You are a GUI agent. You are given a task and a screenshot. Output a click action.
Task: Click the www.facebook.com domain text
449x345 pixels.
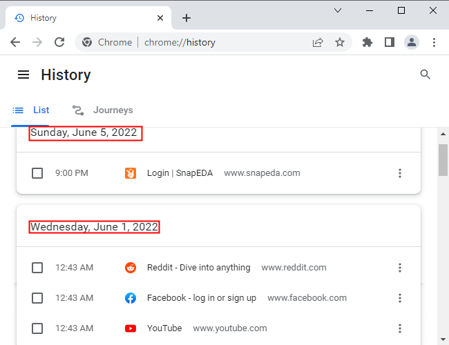[x=307, y=298]
